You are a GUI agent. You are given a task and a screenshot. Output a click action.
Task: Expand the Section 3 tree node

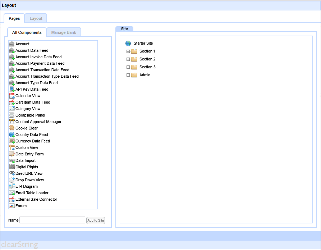coord(128,67)
